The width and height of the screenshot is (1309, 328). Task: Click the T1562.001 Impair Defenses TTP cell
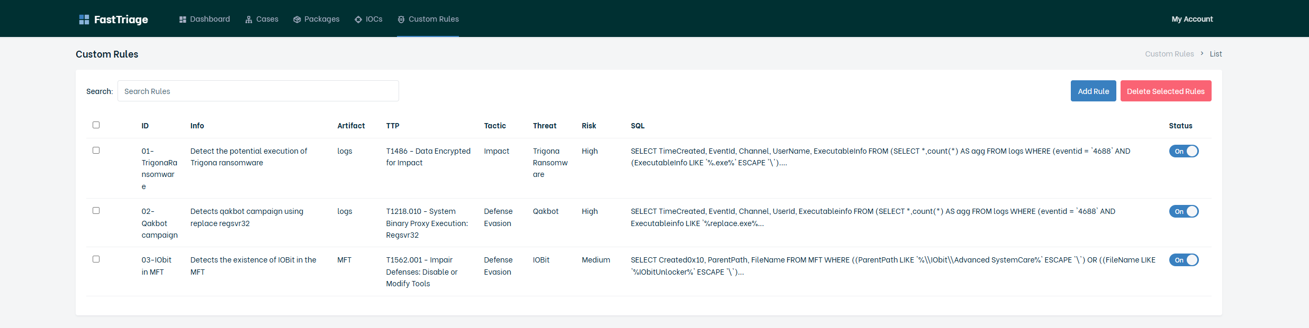(x=422, y=271)
